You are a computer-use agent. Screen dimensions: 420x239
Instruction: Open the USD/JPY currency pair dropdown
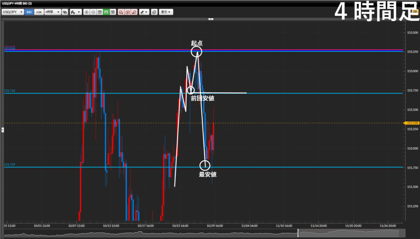(13, 12)
